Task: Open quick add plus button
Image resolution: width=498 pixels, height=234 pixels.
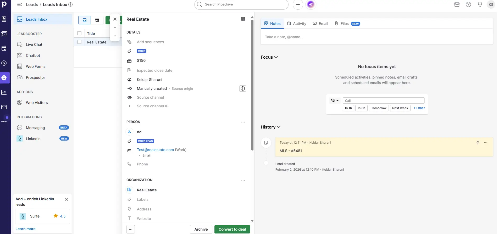Action: [x=298, y=4]
